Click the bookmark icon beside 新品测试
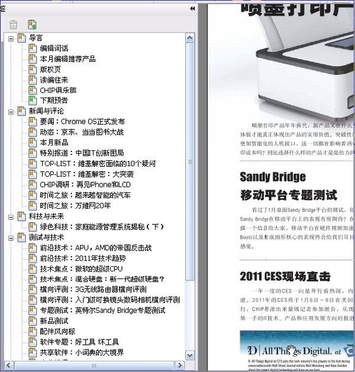Image resolution: width=355 pixels, height=372 pixels. [x=33, y=321]
